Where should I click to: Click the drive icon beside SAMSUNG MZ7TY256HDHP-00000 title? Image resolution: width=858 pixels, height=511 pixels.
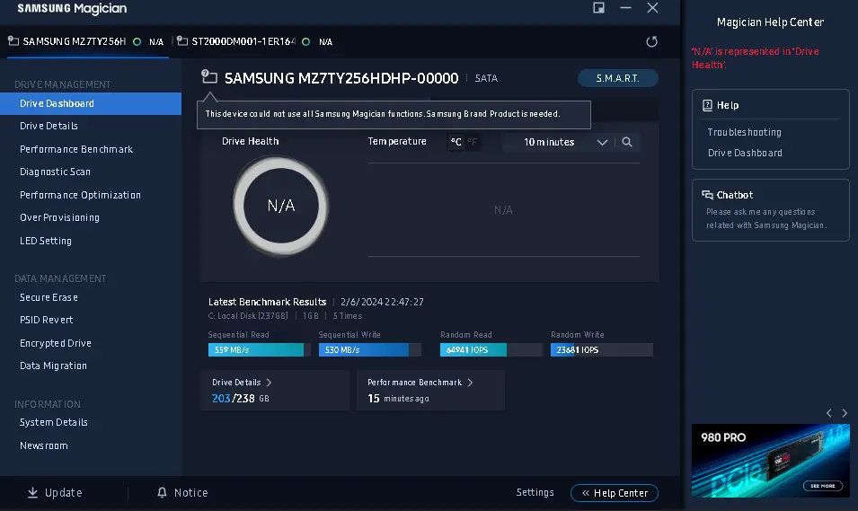[209, 76]
